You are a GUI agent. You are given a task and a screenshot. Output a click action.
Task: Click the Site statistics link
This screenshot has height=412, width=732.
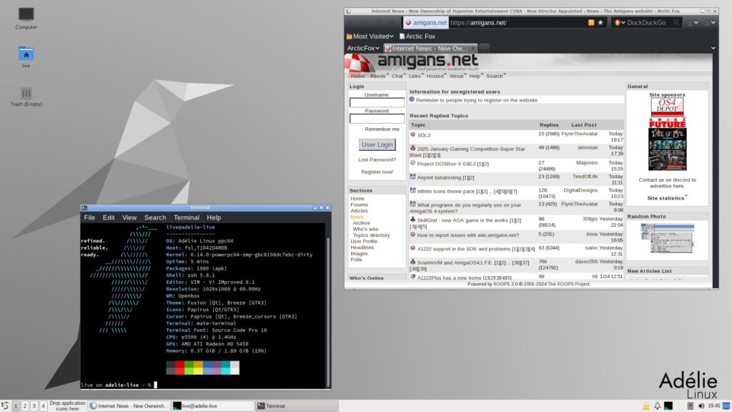pos(666,198)
